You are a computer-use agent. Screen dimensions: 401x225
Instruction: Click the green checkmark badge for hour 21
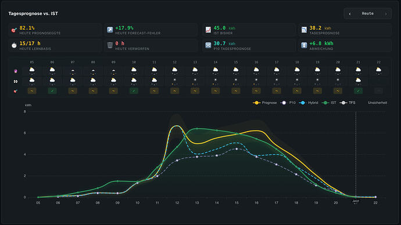(x=359, y=91)
